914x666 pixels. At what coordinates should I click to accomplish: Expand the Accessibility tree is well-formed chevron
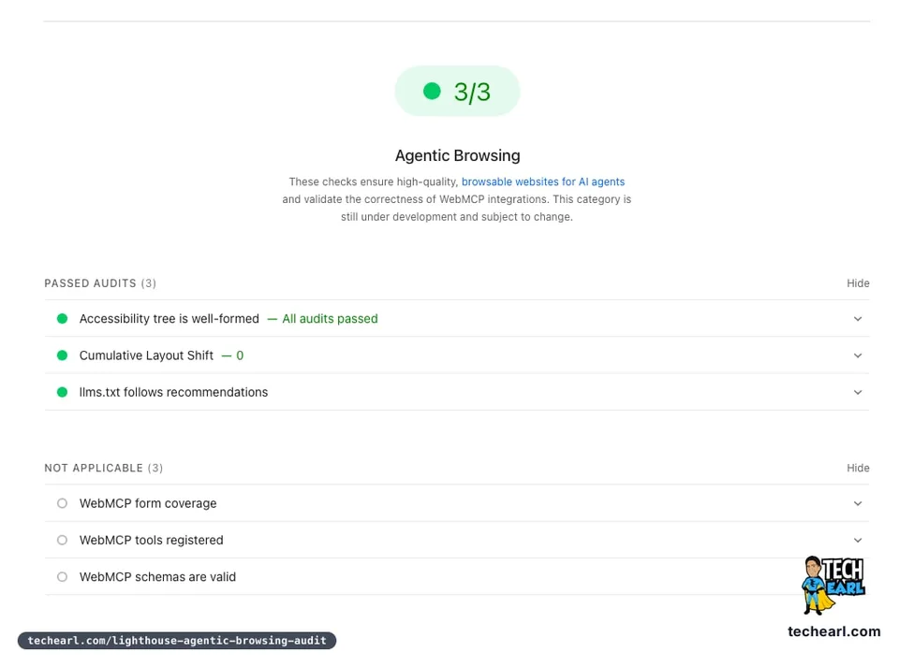[858, 318]
